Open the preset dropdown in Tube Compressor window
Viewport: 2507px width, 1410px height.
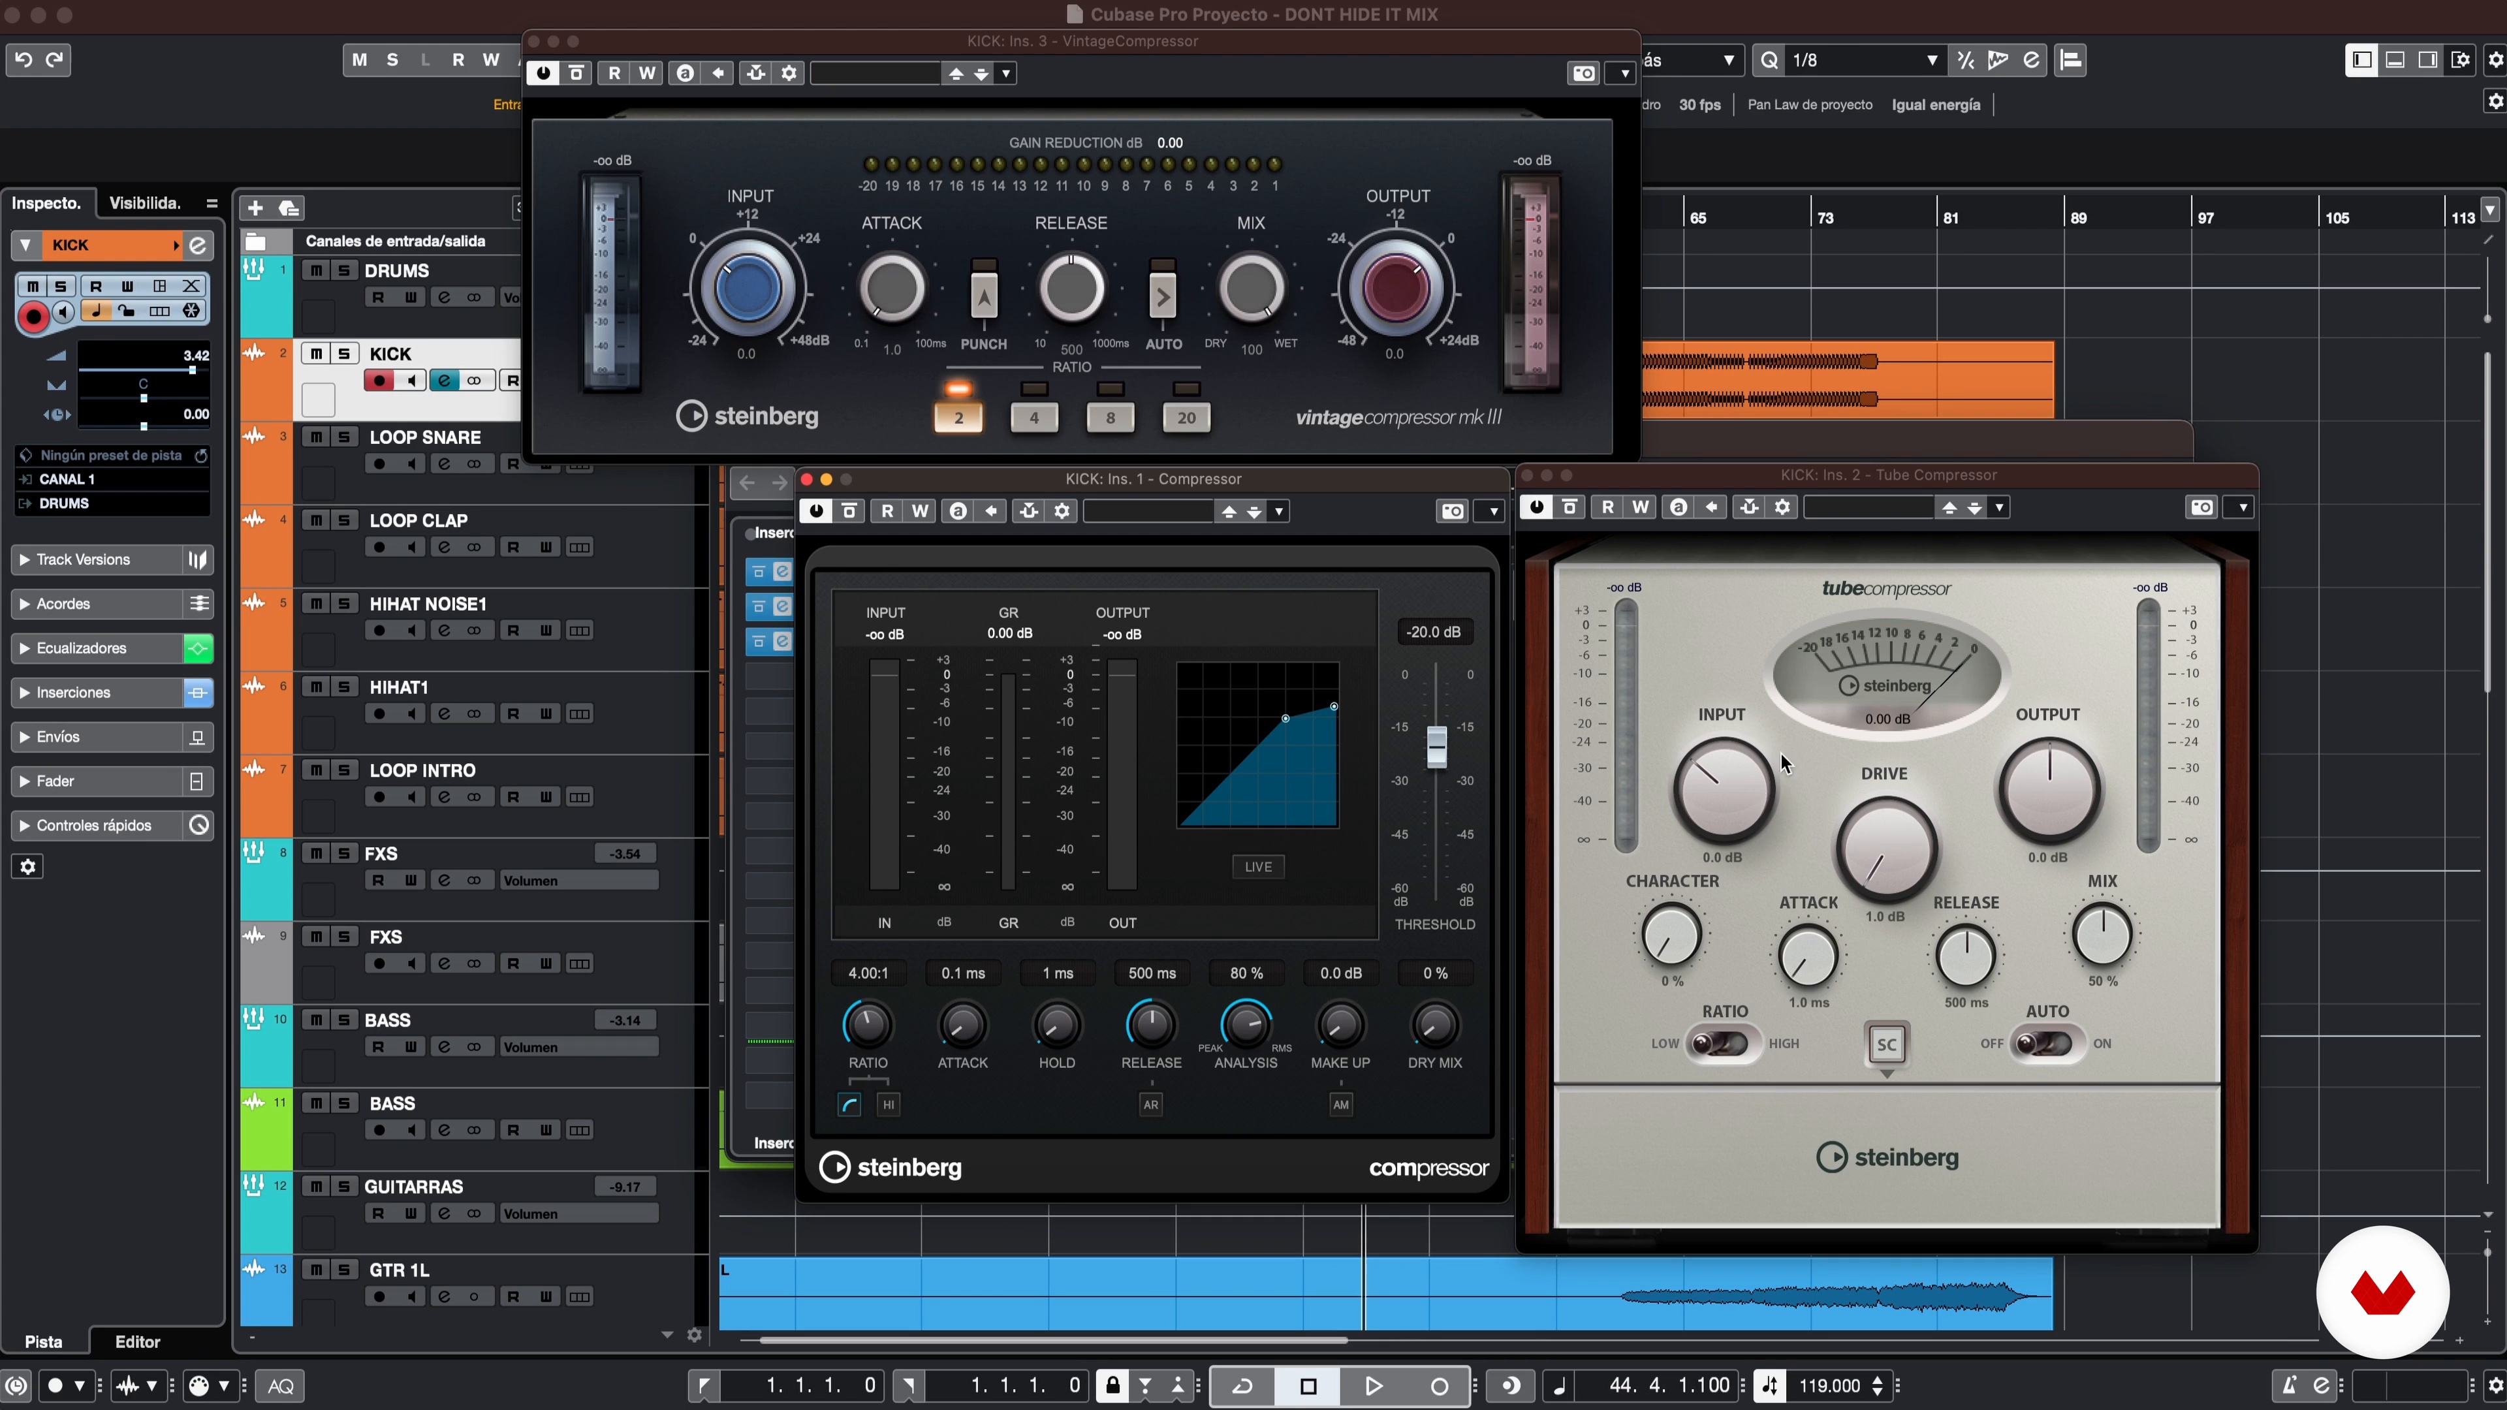click(1999, 508)
